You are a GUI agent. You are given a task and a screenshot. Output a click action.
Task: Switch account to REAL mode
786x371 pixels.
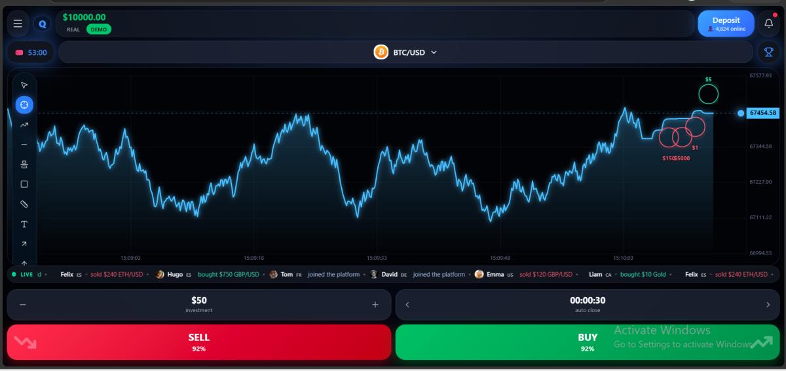coord(73,29)
